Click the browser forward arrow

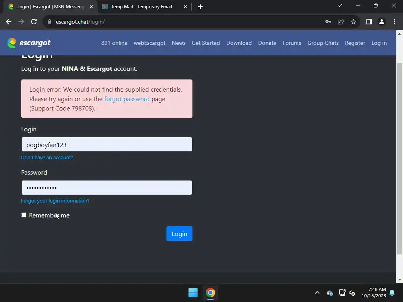21,22
